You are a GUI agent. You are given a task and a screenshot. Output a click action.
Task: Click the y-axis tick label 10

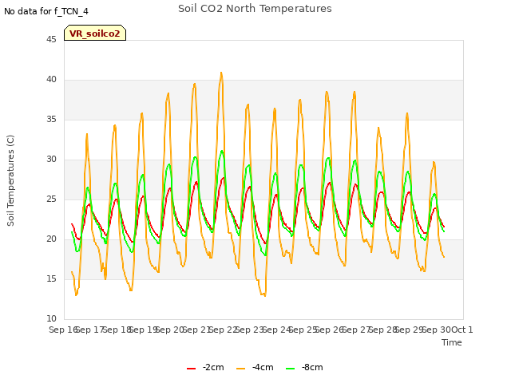pos(51,319)
